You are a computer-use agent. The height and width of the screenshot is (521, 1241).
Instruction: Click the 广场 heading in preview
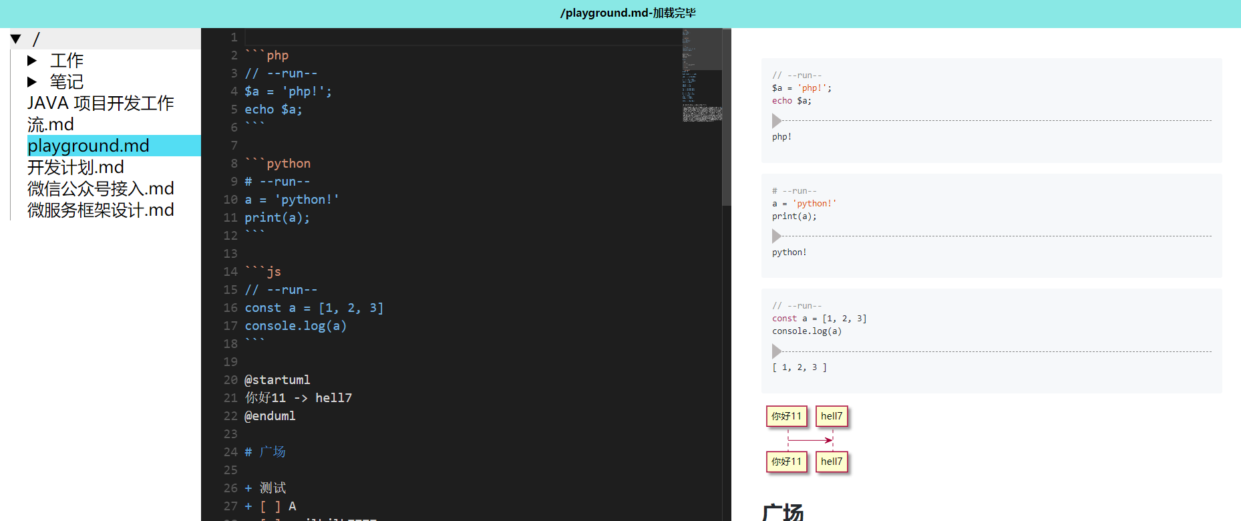783,512
